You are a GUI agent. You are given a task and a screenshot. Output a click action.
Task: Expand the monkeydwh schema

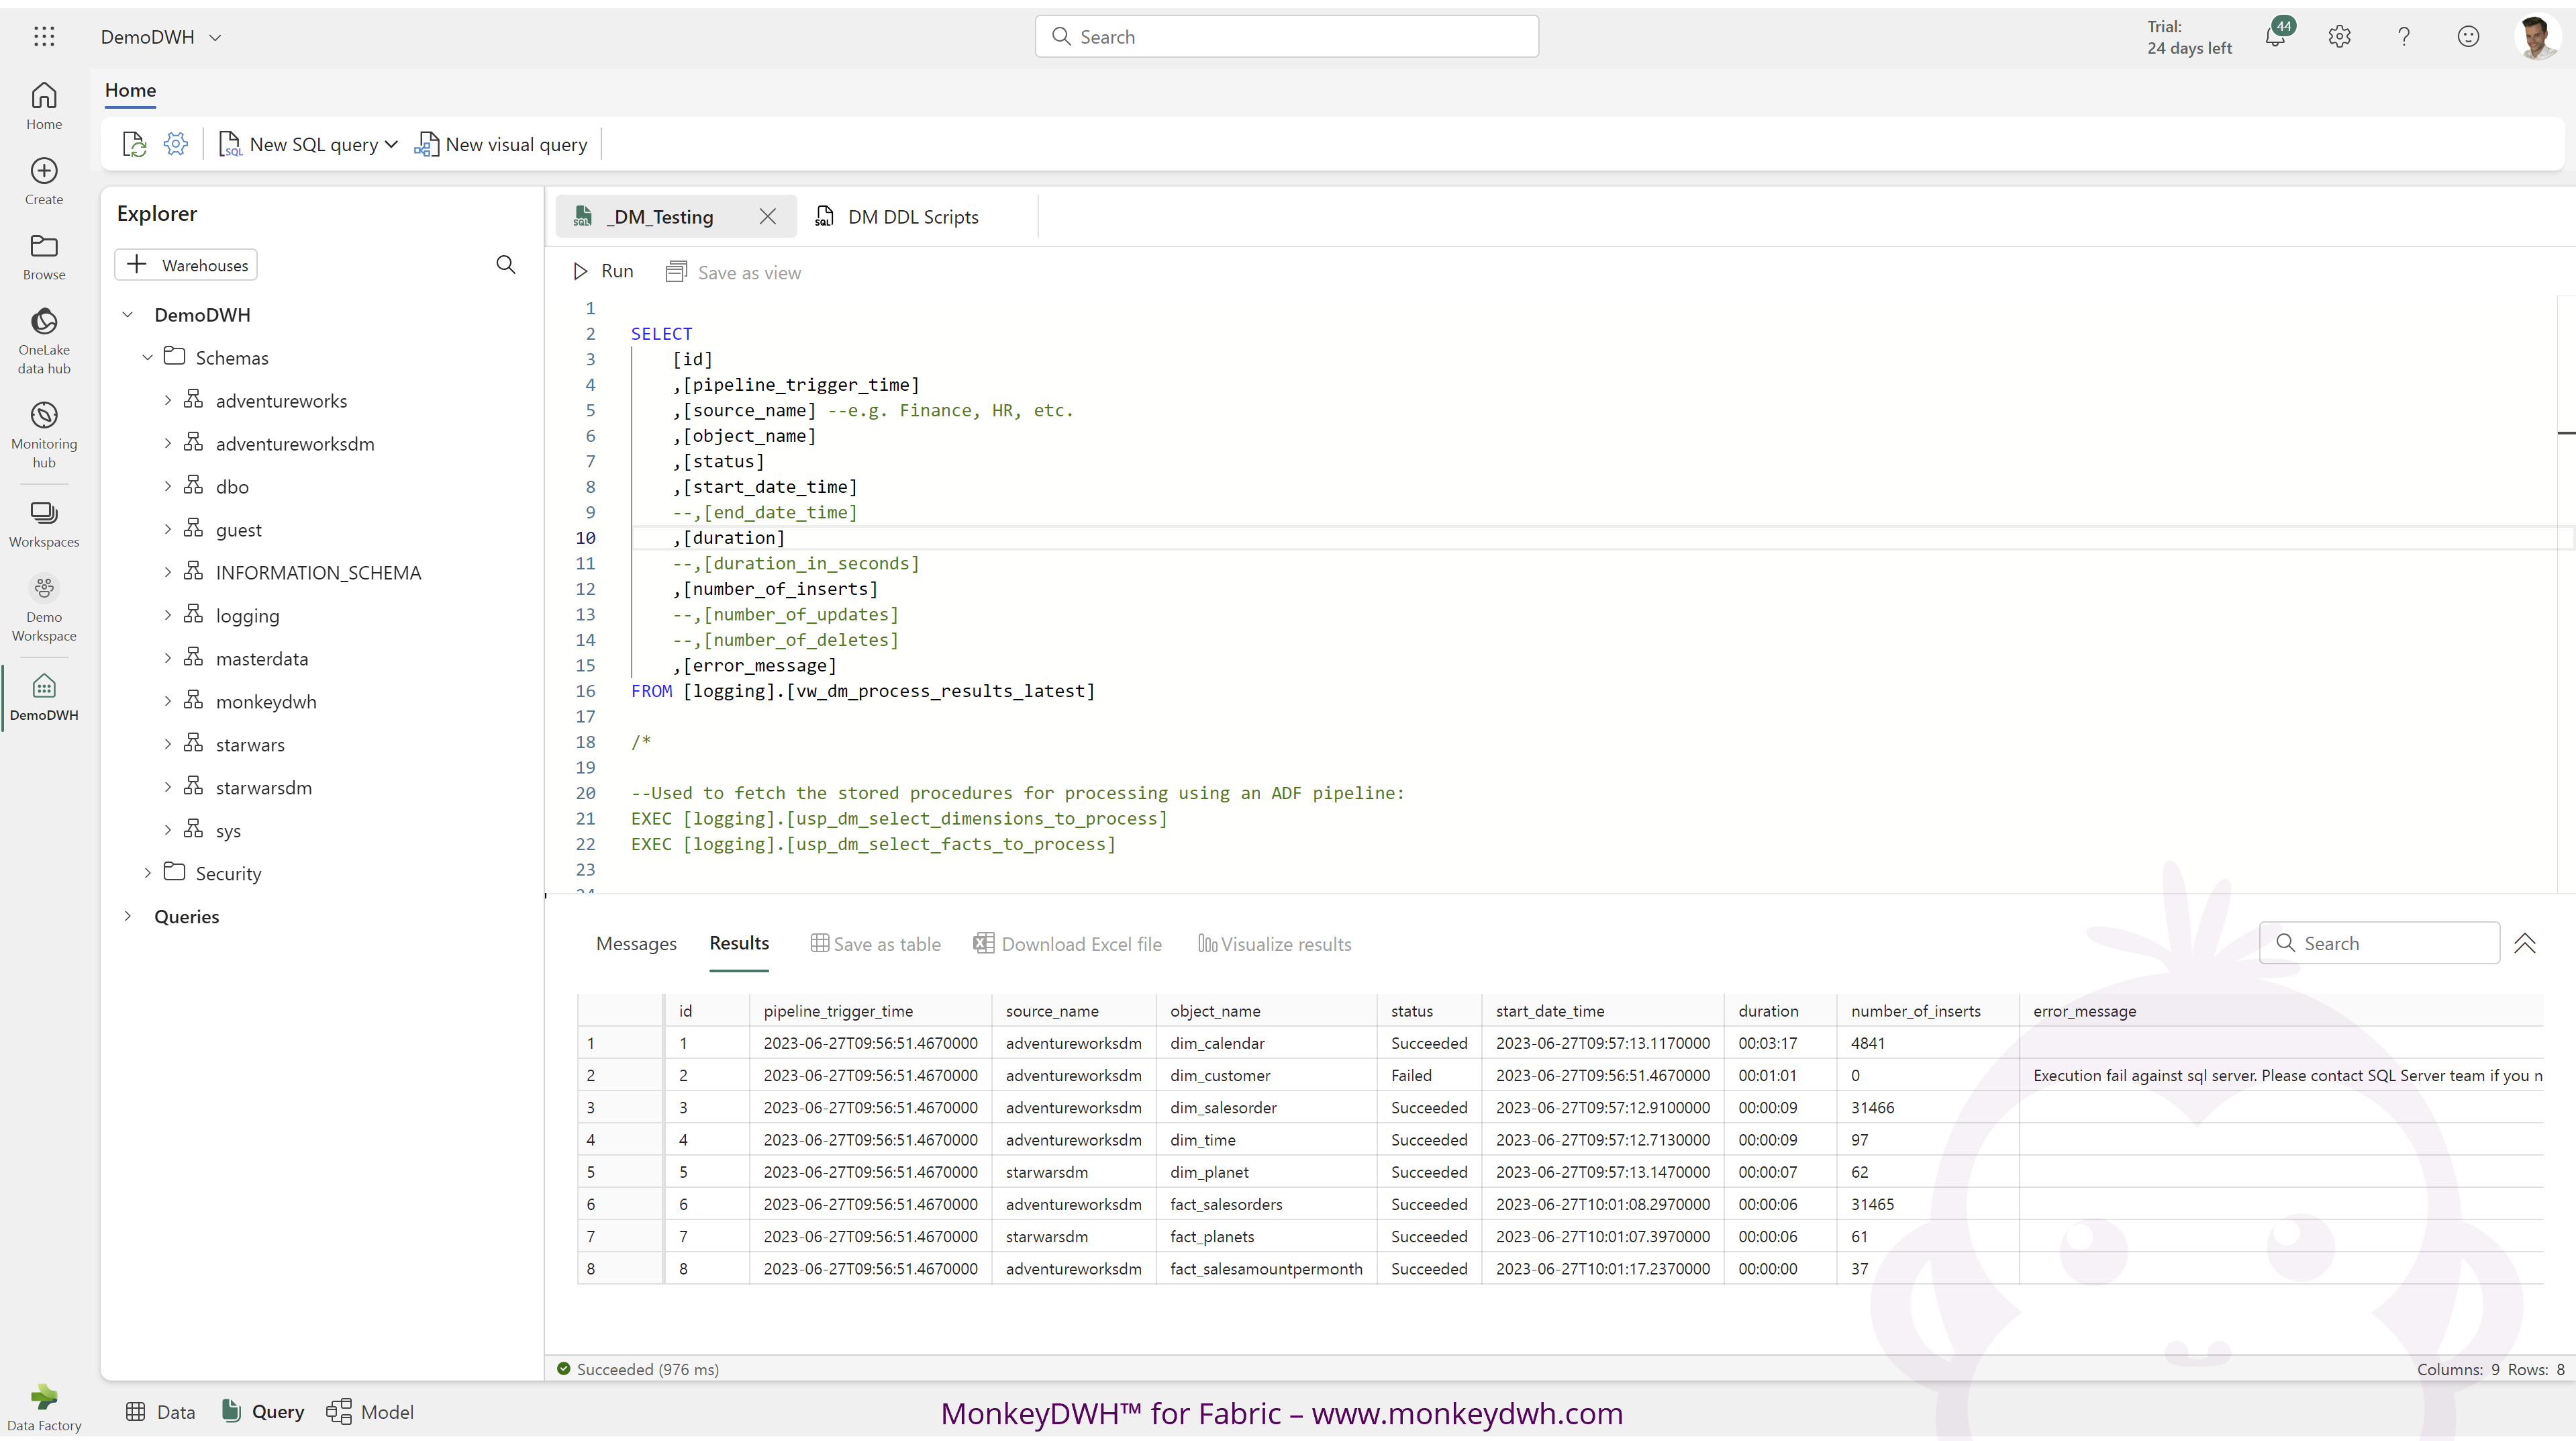pos(168,702)
